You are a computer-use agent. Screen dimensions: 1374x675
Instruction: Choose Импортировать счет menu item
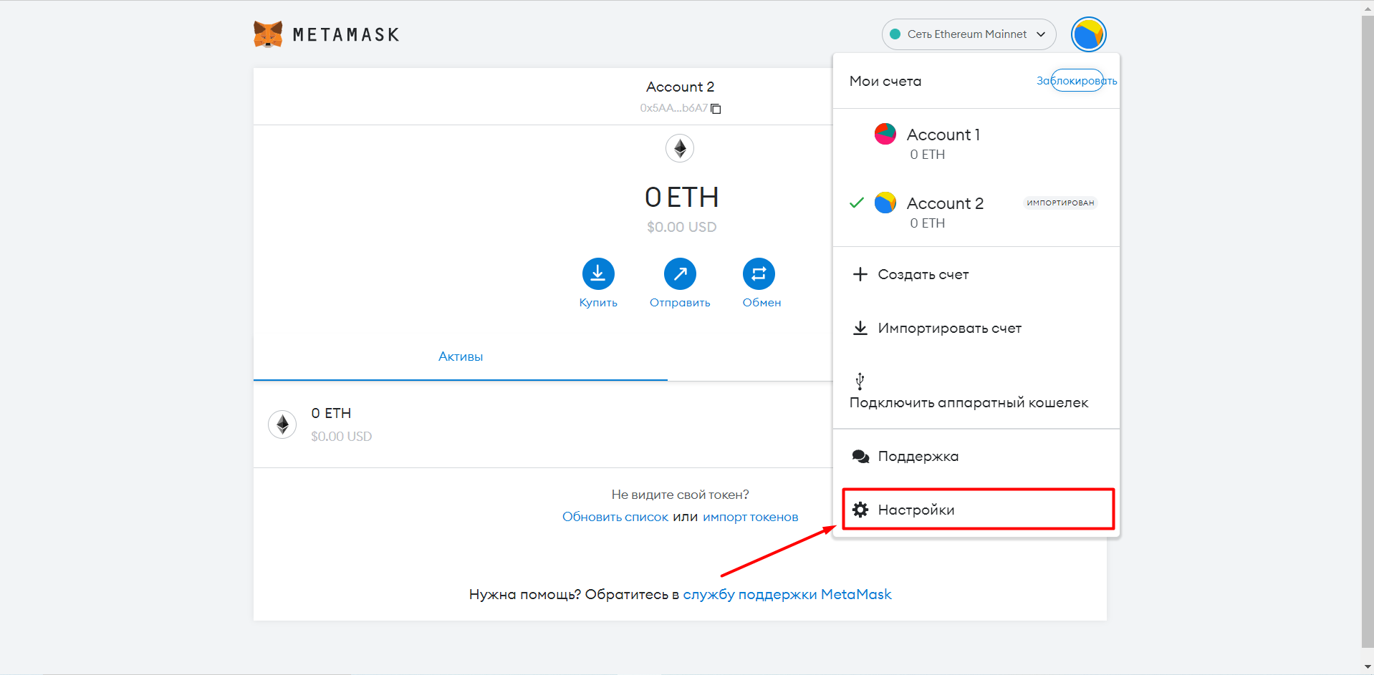pos(976,328)
